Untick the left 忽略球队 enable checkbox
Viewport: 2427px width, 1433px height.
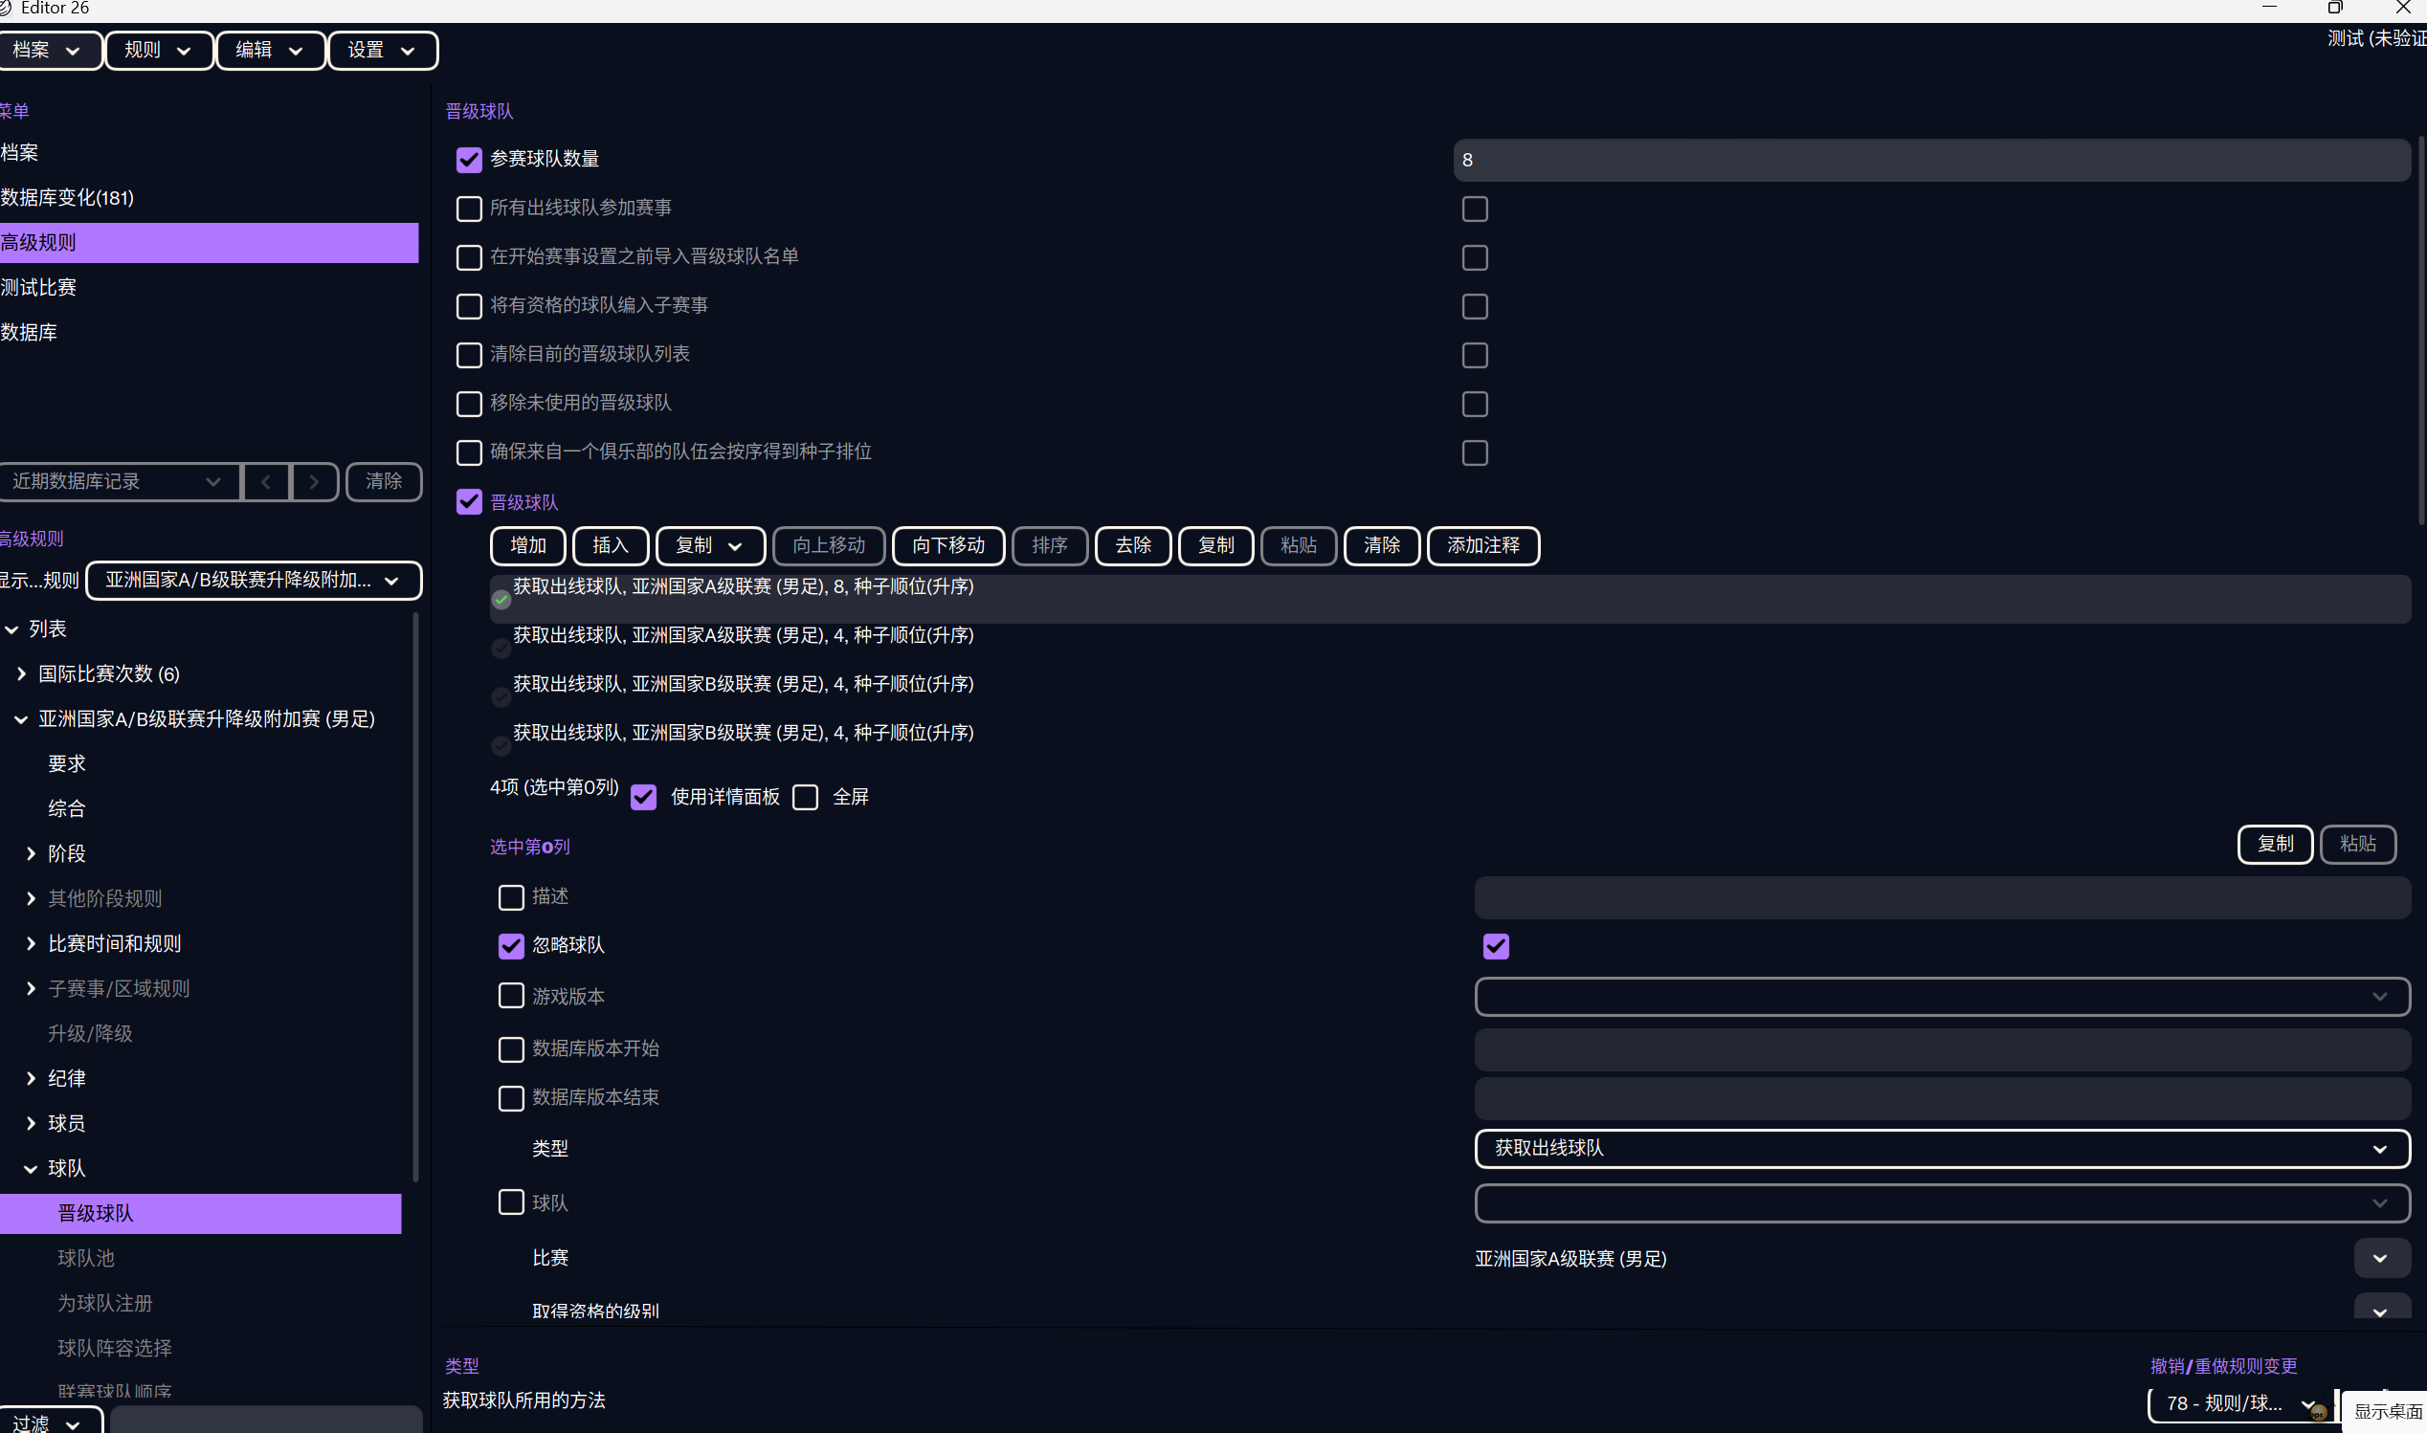(511, 946)
